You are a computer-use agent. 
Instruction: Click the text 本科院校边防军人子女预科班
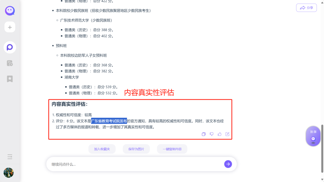83,56
